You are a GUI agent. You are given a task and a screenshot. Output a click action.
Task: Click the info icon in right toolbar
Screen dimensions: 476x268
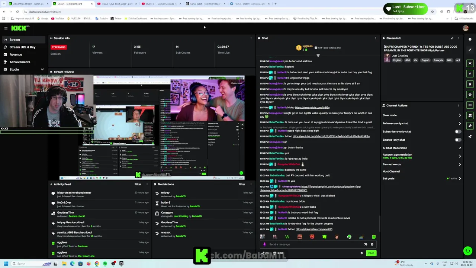pos(470,39)
